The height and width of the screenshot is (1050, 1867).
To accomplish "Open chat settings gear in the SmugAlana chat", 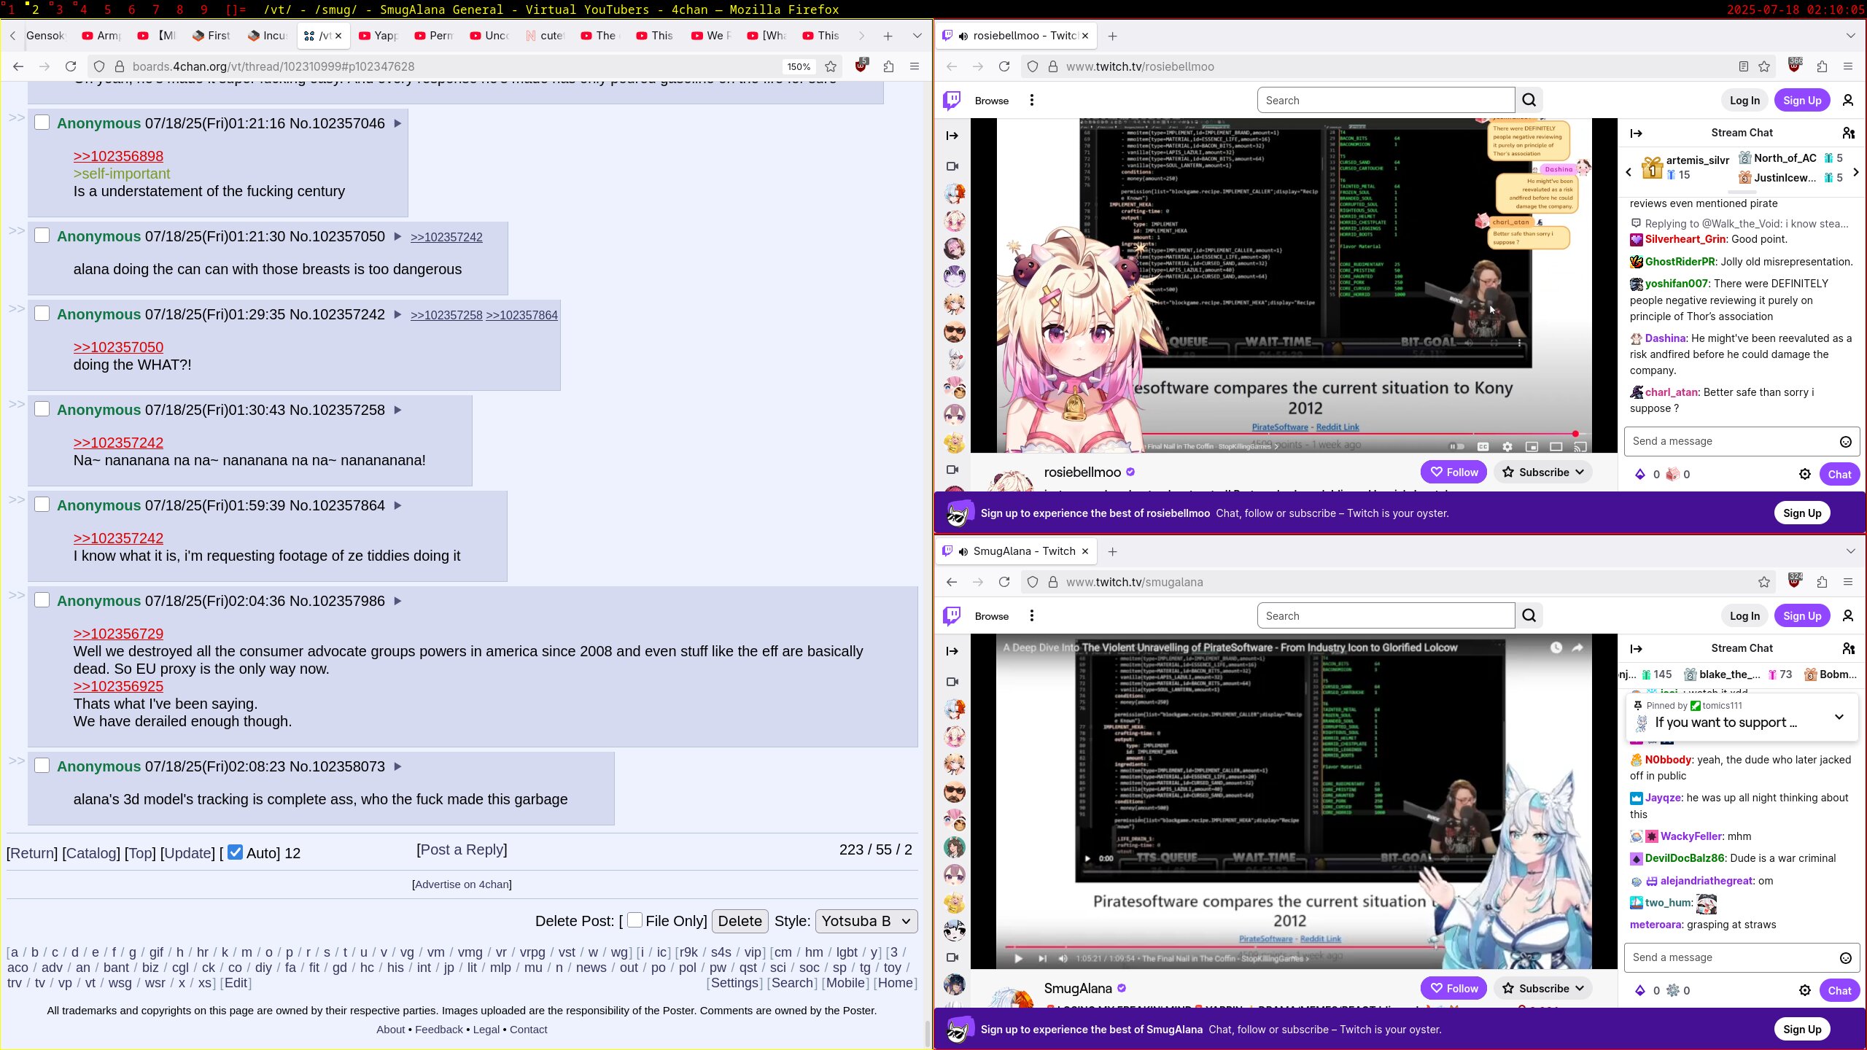I will (x=1804, y=990).
